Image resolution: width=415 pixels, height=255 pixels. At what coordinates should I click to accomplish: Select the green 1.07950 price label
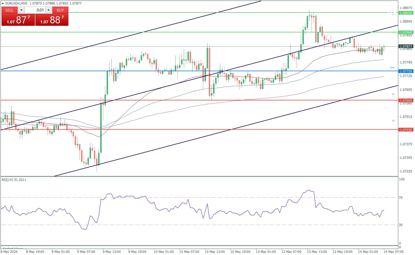coord(406,32)
